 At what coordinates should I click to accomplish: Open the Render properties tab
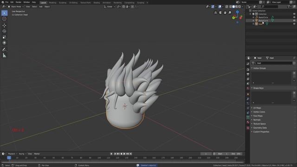pyautogui.click(x=248, y=70)
